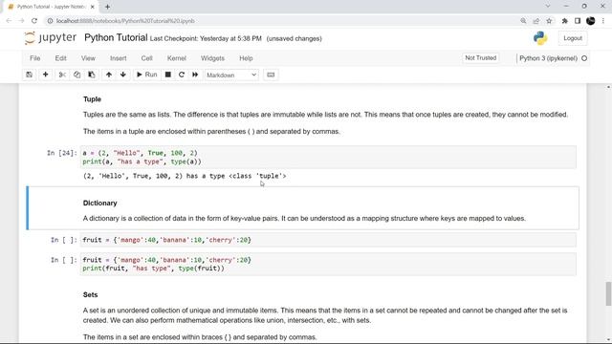Bookmark this page with the star icon
This screenshot has height=344, width=612.
pos(549,21)
